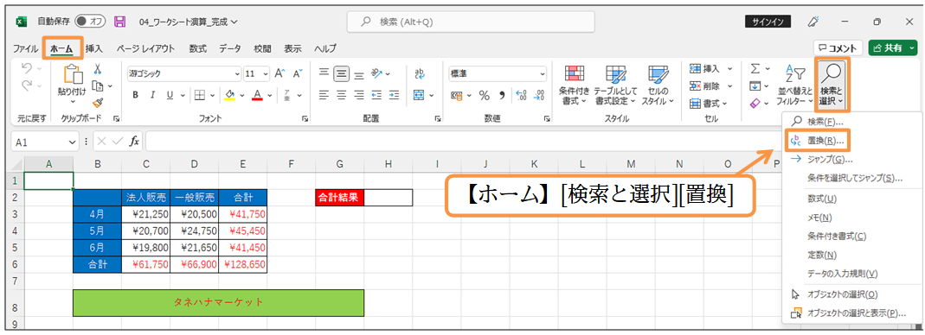Toggle Align Left

(324, 95)
